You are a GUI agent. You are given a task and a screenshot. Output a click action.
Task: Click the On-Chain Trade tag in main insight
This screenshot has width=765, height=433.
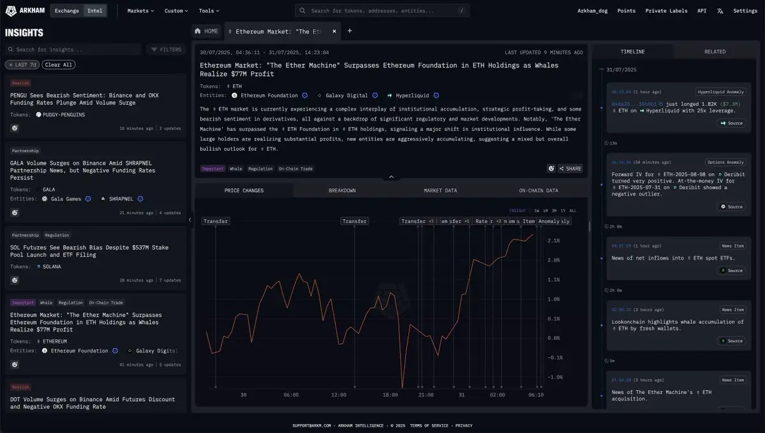pyautogui.click(x=295, y=169)
